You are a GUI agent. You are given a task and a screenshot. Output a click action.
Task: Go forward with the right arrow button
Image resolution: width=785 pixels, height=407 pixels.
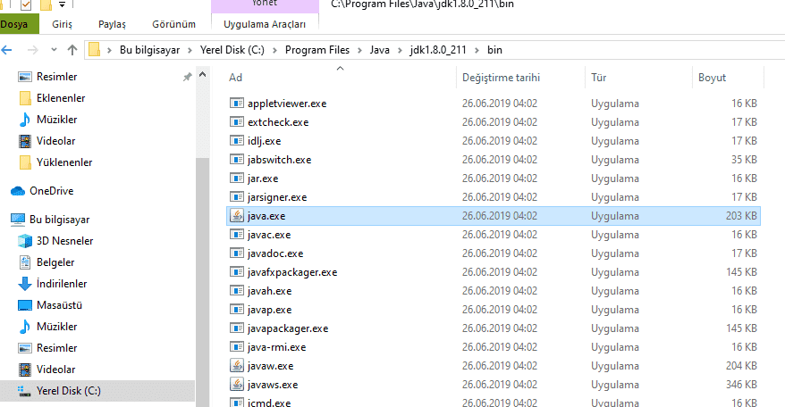point(32,50)
